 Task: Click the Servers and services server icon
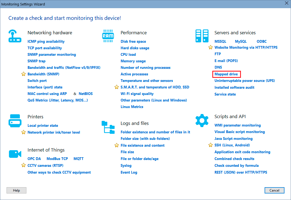click(x=202, y=36)
